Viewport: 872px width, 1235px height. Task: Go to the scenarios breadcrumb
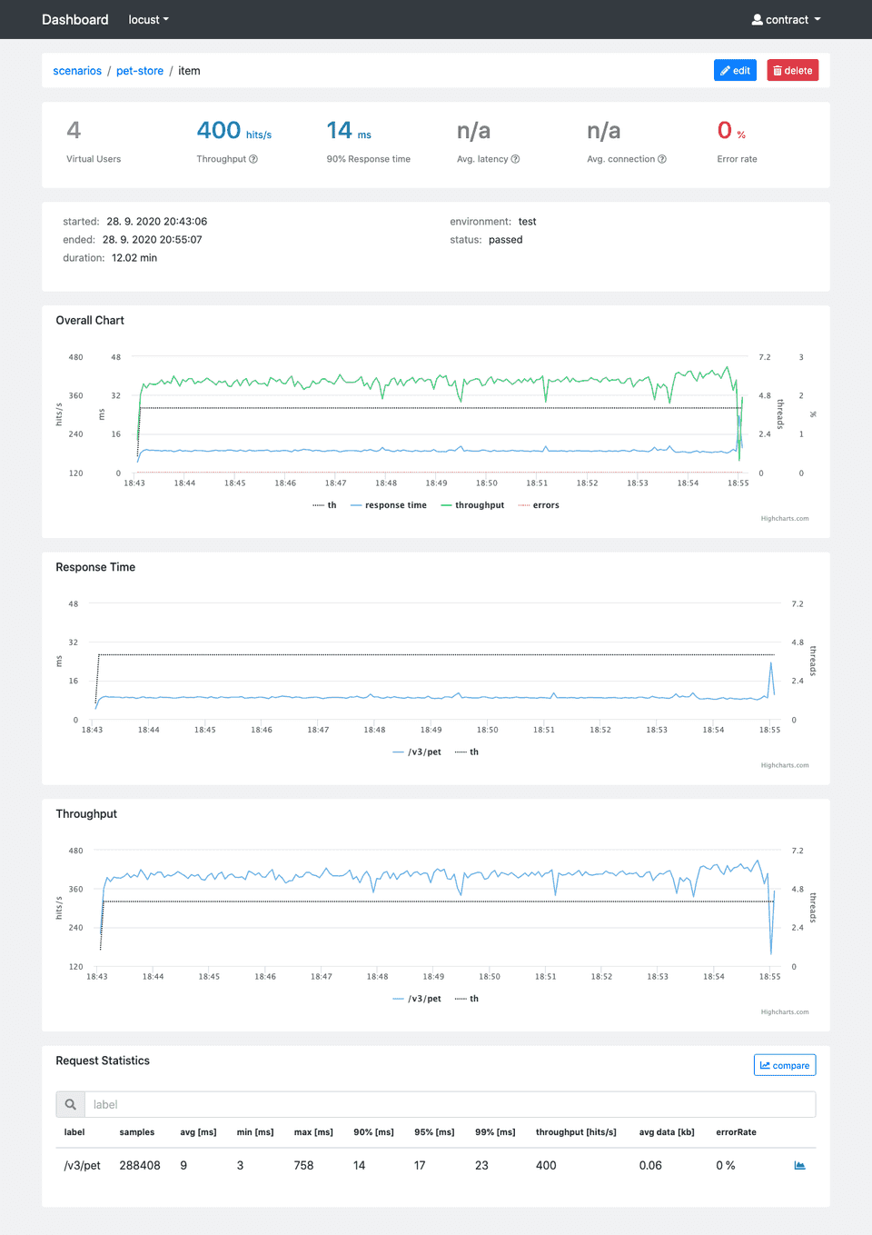77,71
